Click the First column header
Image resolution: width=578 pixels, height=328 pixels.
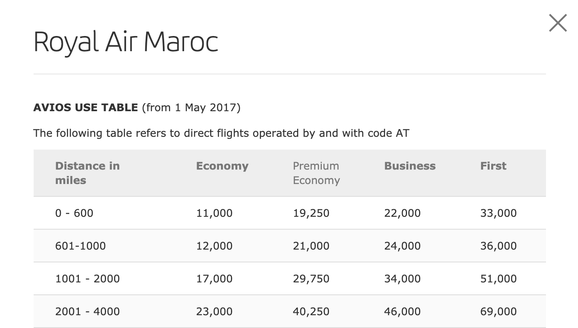[x=493, y=166]
